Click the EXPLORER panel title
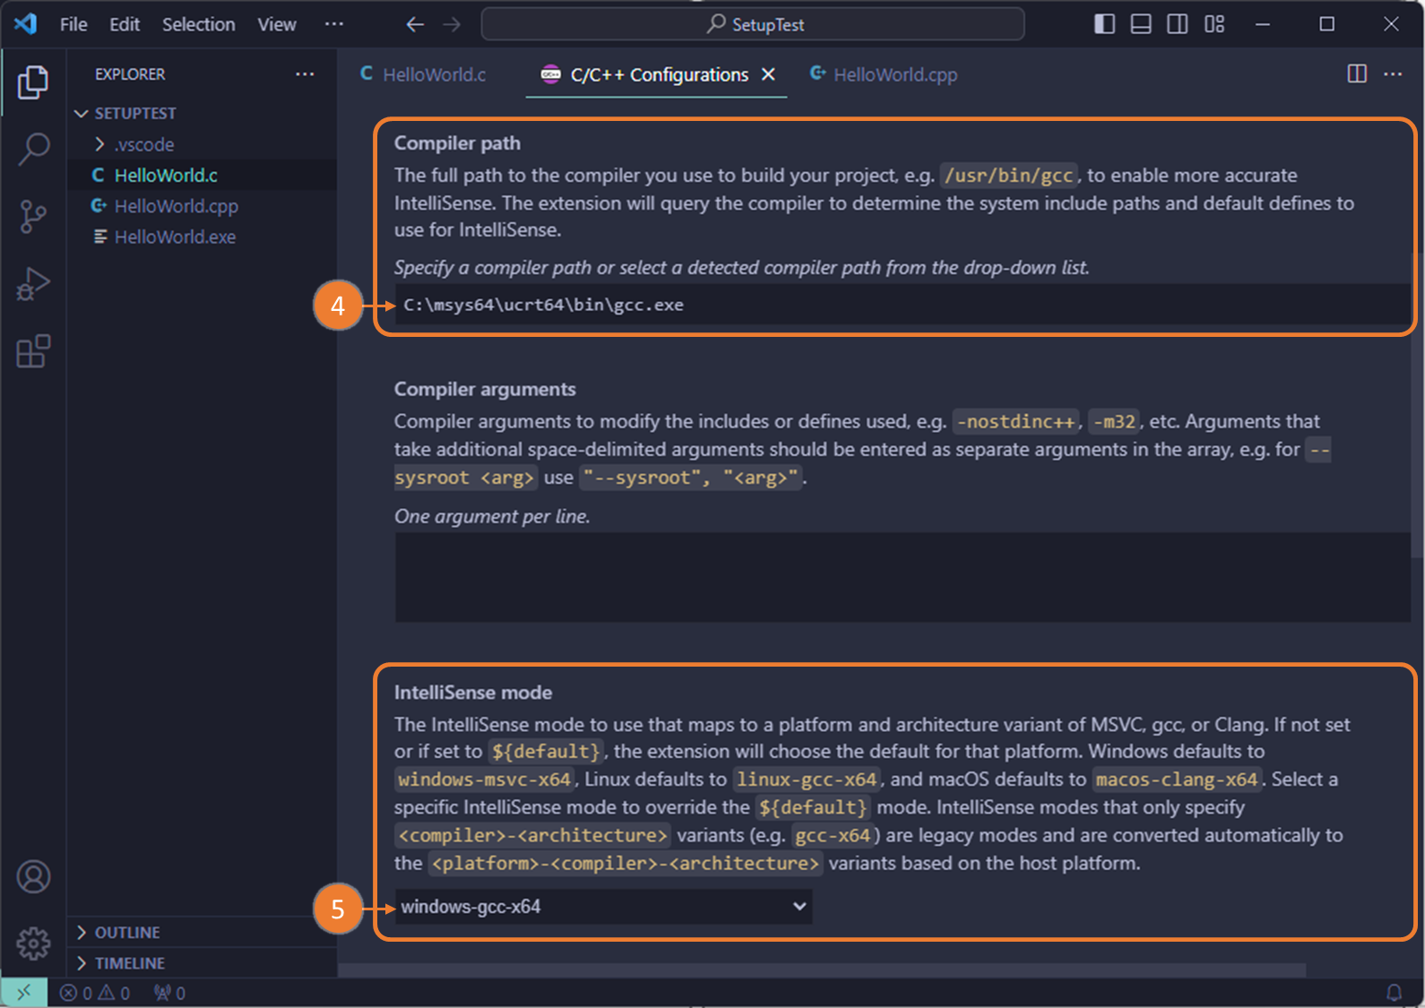The image size is (1425, 1008). 130,74
